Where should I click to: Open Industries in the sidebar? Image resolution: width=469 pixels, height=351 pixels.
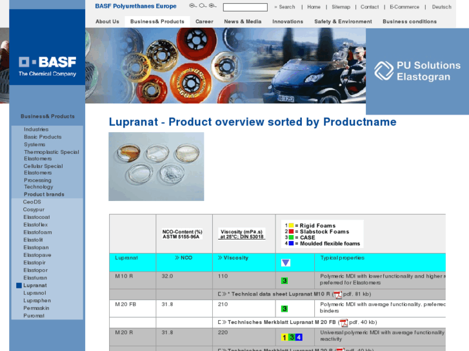36,129
